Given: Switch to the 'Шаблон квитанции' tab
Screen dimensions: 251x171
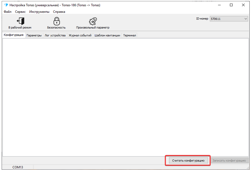Looking at the screenshot, I should pos(107,35).
